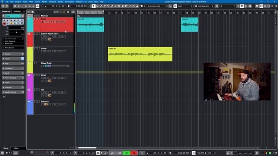Switch to the Editor tab at bottom
The width and height of the screenshot is (278, 156).
coord(16,148)
